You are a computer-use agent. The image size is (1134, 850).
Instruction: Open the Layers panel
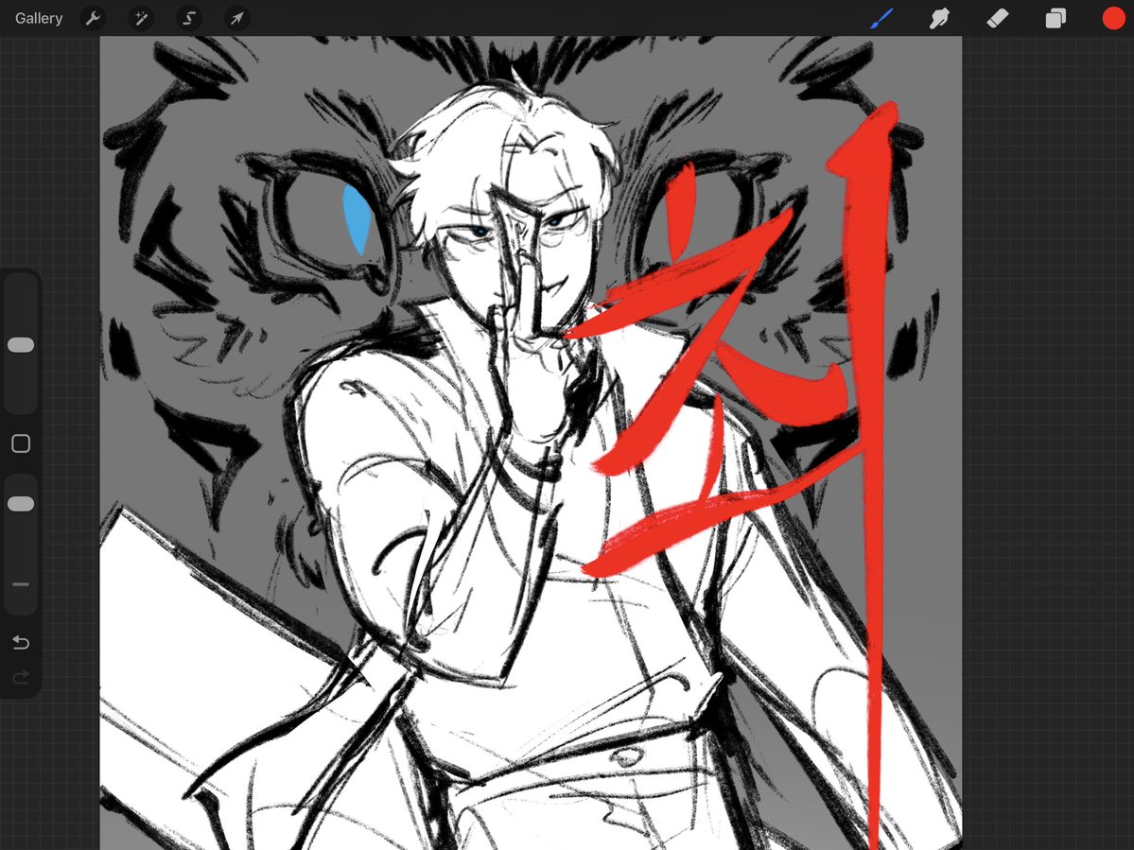pos(1055,18)
